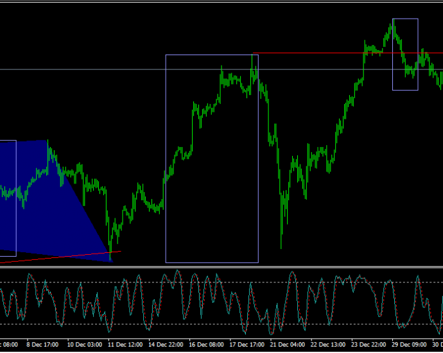Screen dimensions: 443x353
Task: Click the left-edge purple rectangle's right border
Action: 17,198
